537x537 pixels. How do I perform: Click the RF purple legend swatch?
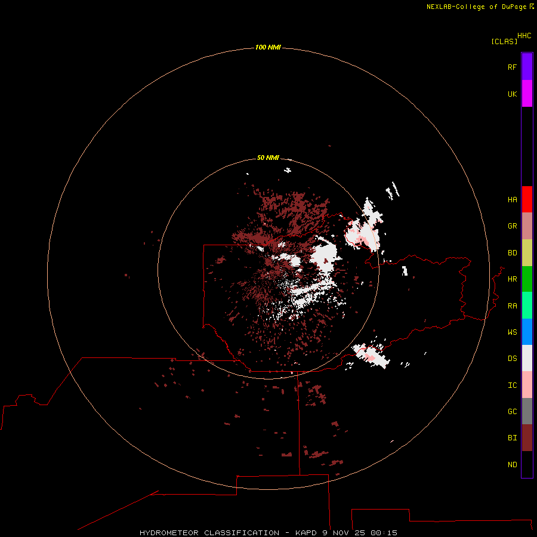coord(527,67)
